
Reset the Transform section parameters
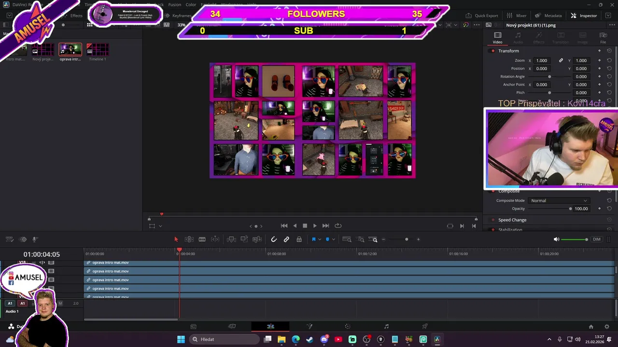pos(609,51)
